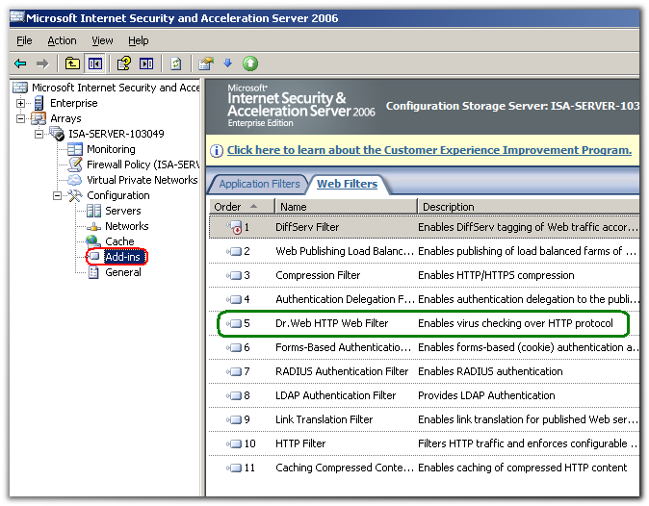Click the Virtual Private Networks cloud icon

click(x=75, y=180)
